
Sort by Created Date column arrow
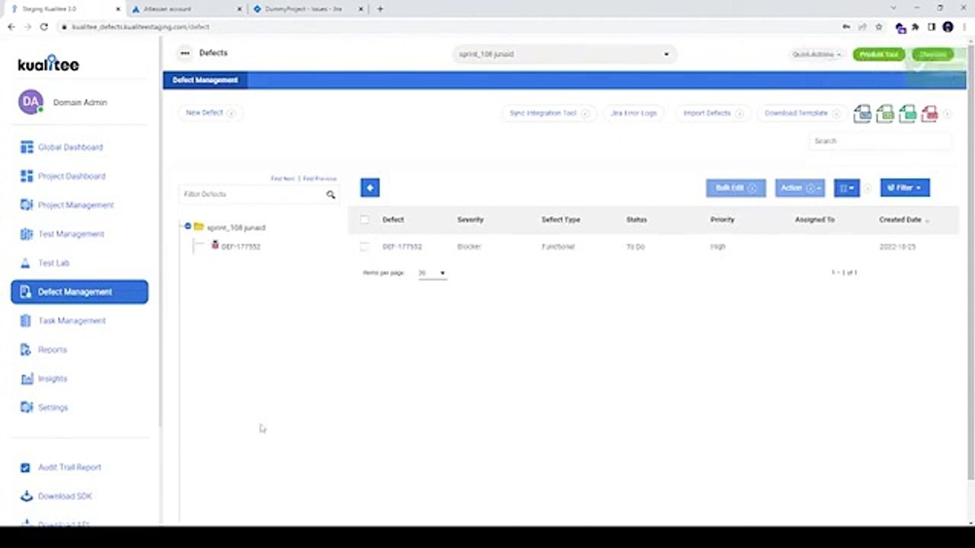[927, 221]
